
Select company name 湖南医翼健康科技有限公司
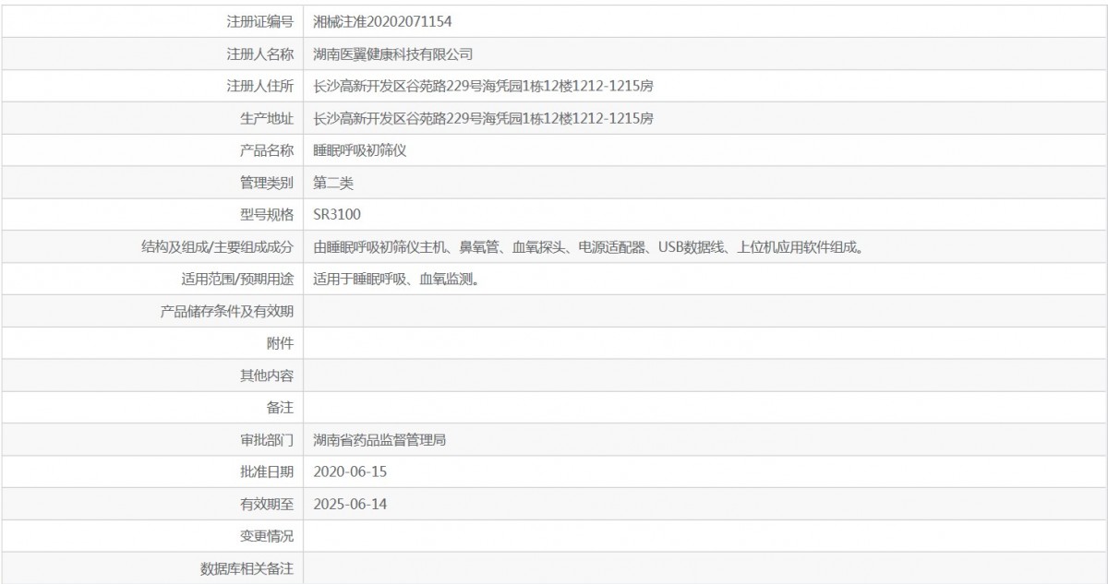[x=393, y=53]
